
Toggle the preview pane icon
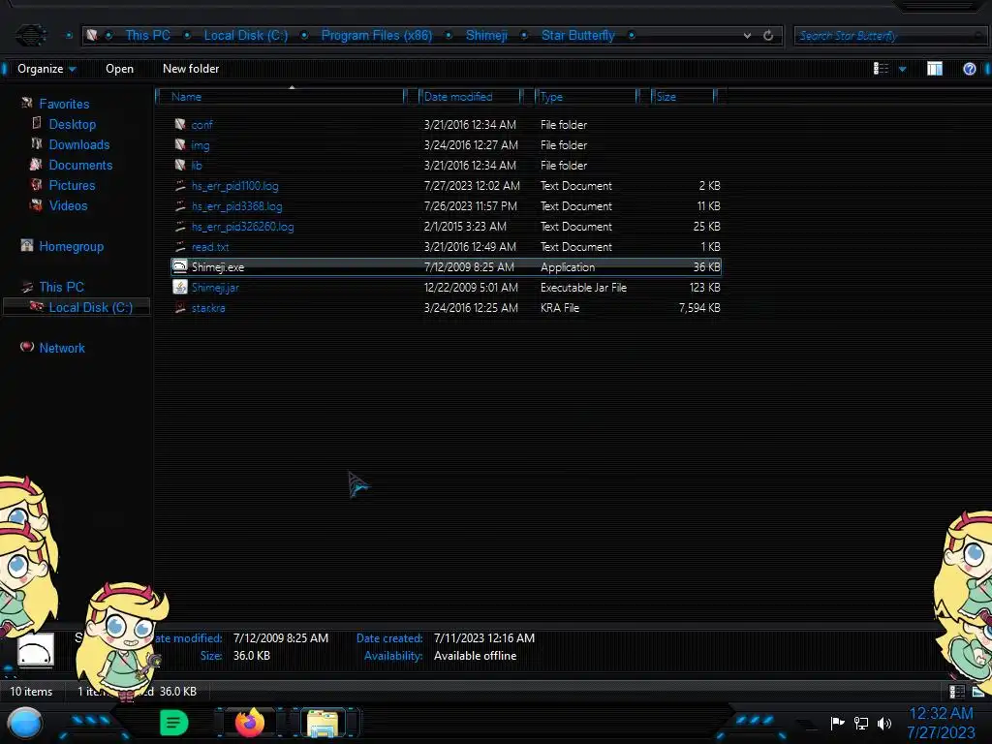[935, 69]
